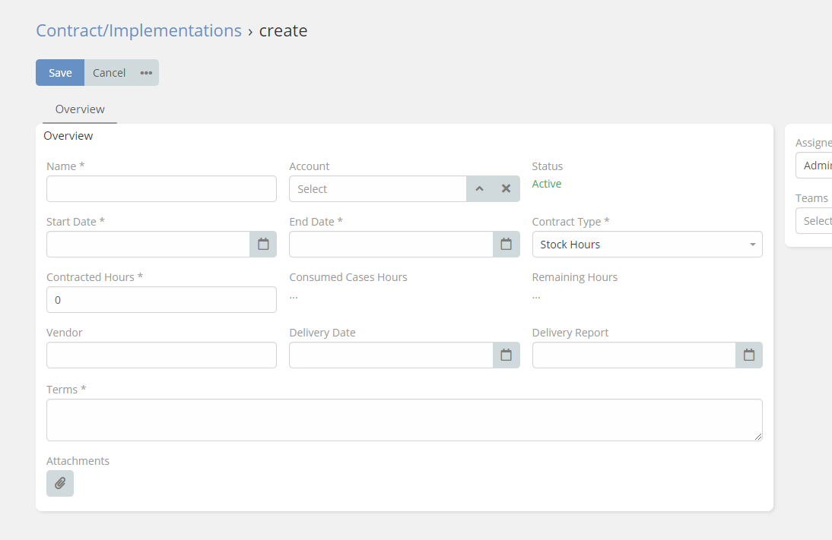This screenshot has width=832, height=540.
Task: Open the Teams select field
Action: (815, 221)
